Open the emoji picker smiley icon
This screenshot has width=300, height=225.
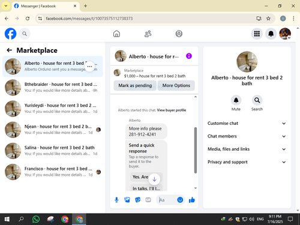point(180,200)
